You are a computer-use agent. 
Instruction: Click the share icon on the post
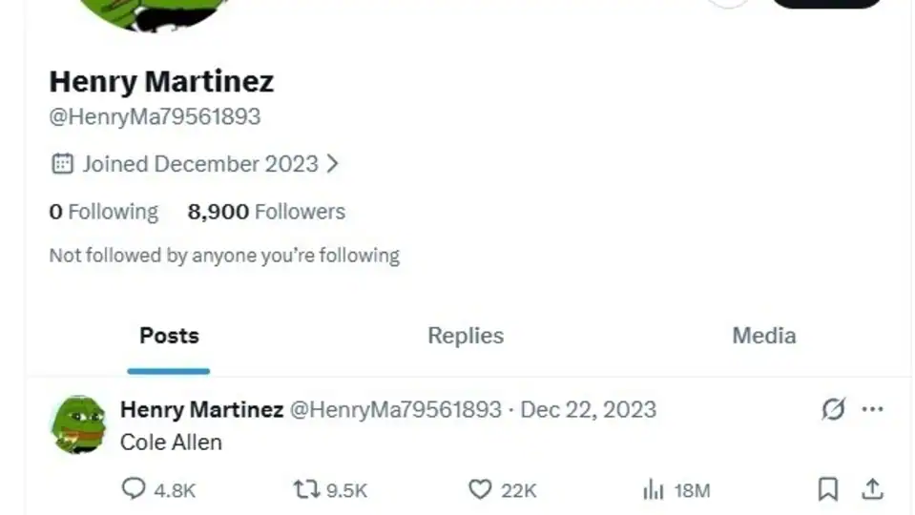tap(872, 489)
